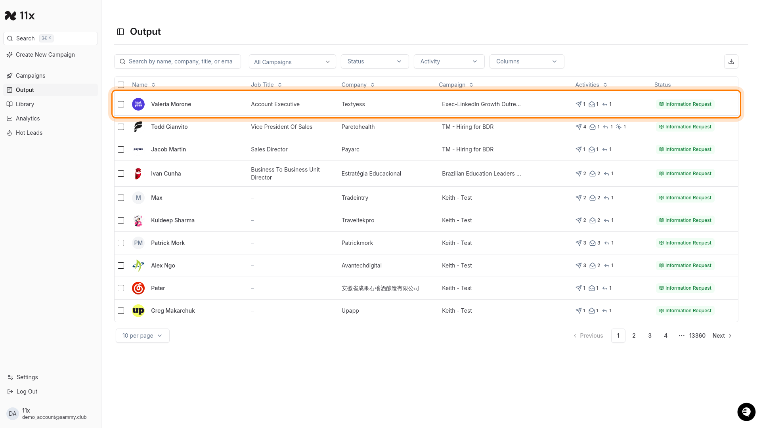
Task: Jump to page 13360
Action: click(x=697, y=336)
